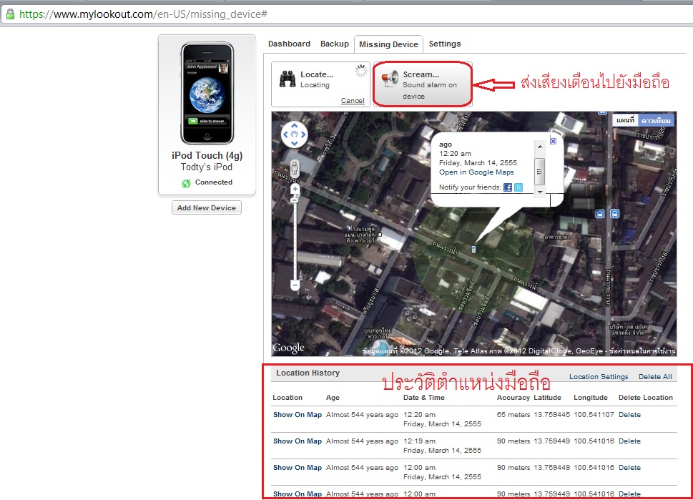The width and height of the screenshot is (693, 500).
Task: Switch to the Backup tab
Action: [x=334, y=44]
